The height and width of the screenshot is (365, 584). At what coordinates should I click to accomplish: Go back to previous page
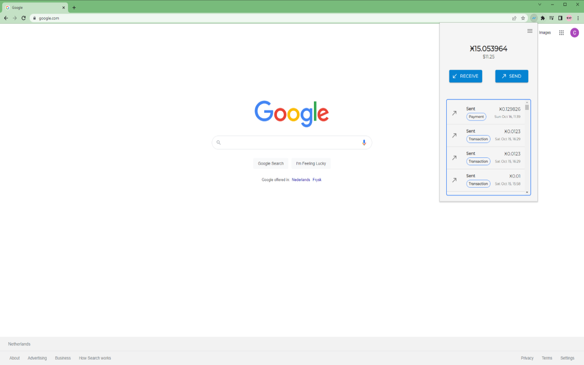tap(6, 18)
